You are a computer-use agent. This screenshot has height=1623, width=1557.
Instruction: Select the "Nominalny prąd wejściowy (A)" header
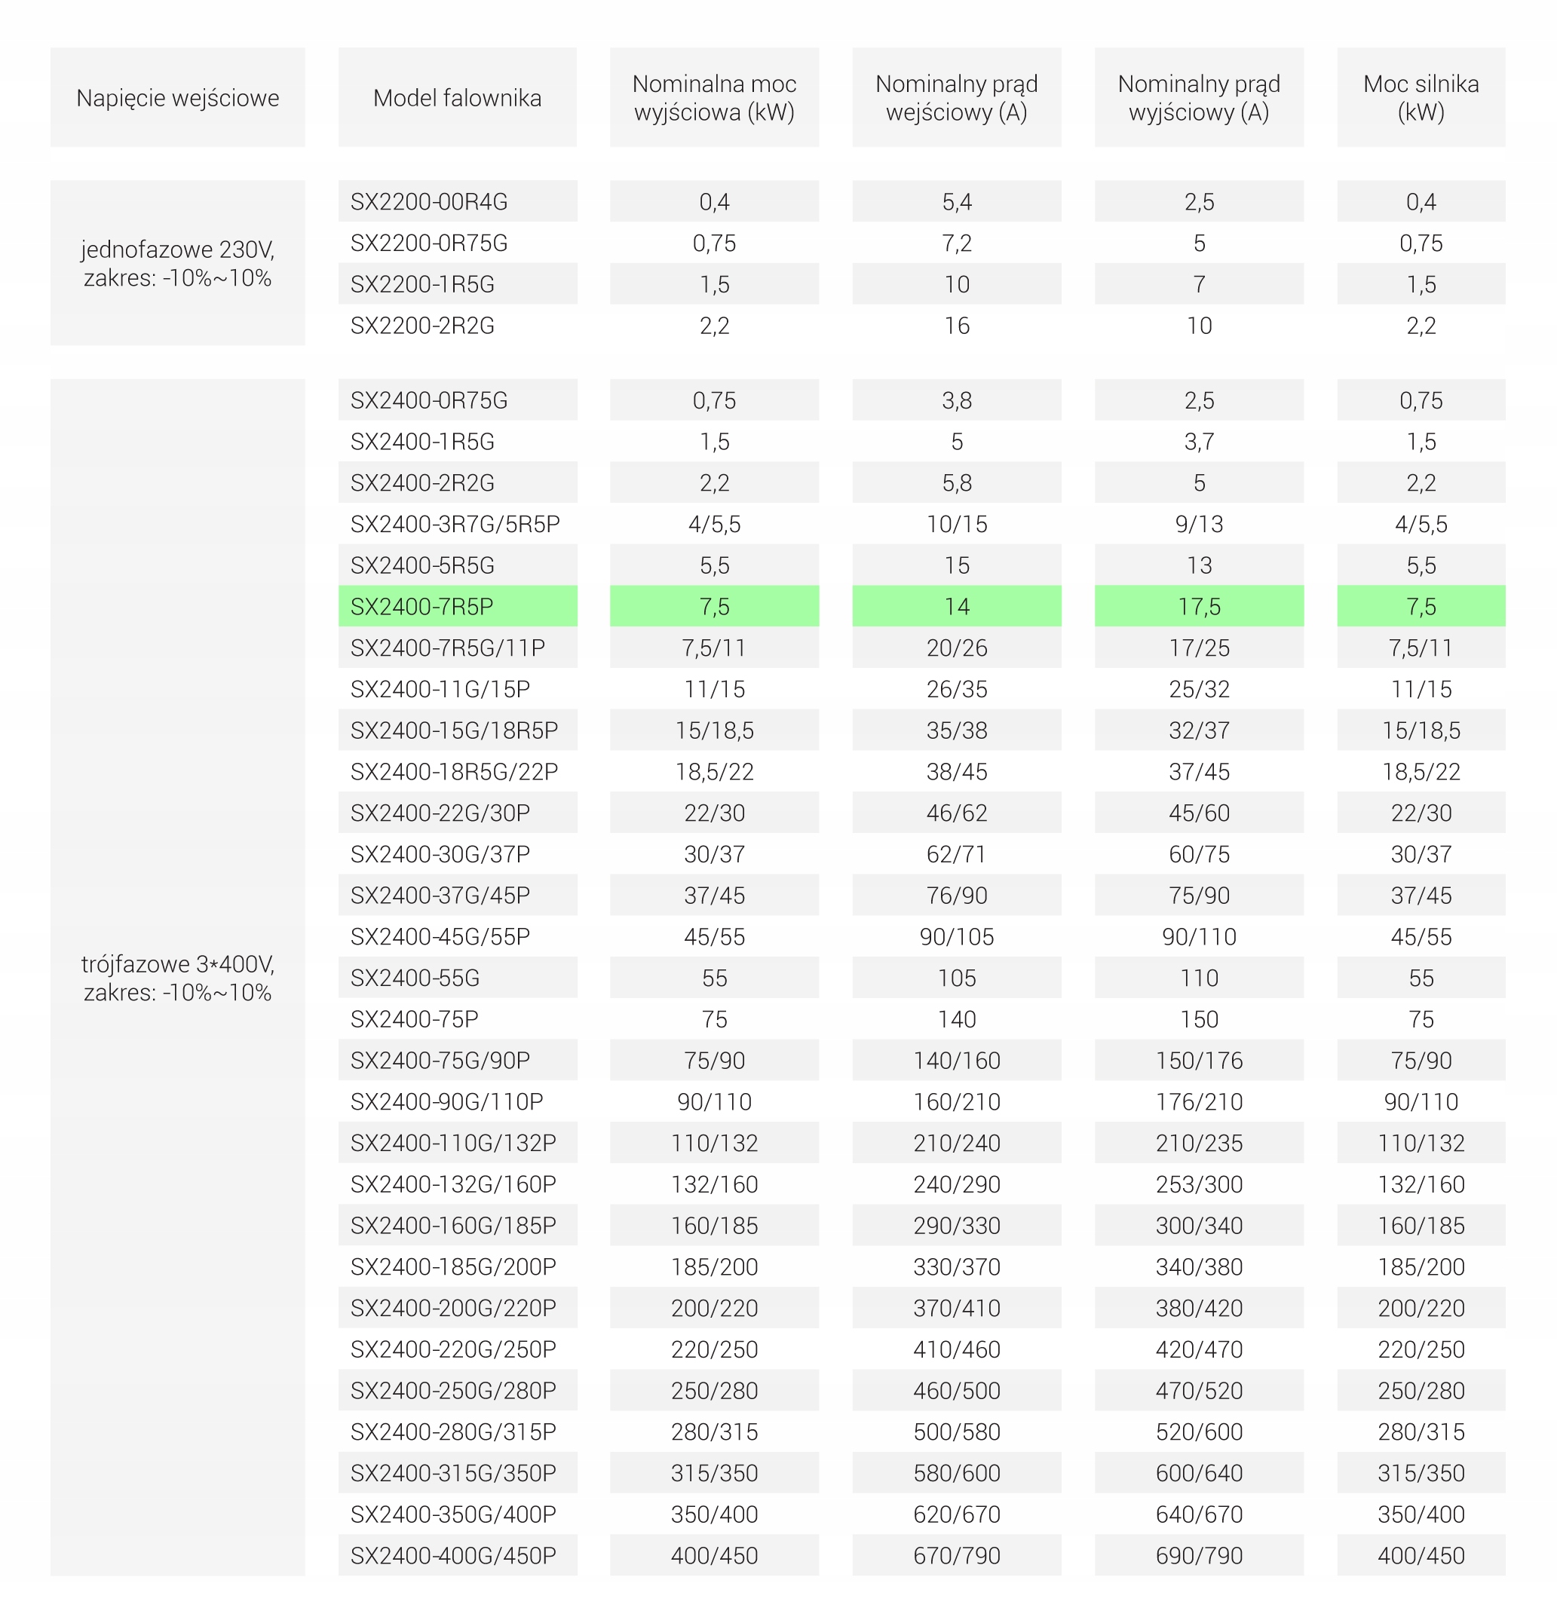point(957,98)
